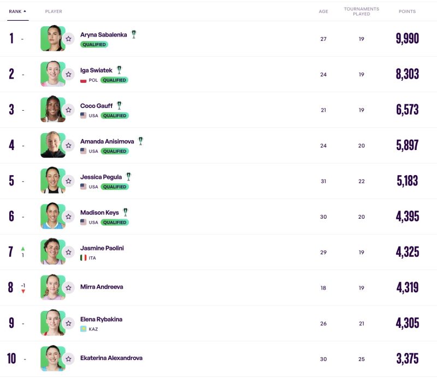Viewport: 437px width, 378px height.
Task: Click the Italy flag under Jasmine Paolini
Action: coord(84,257)
